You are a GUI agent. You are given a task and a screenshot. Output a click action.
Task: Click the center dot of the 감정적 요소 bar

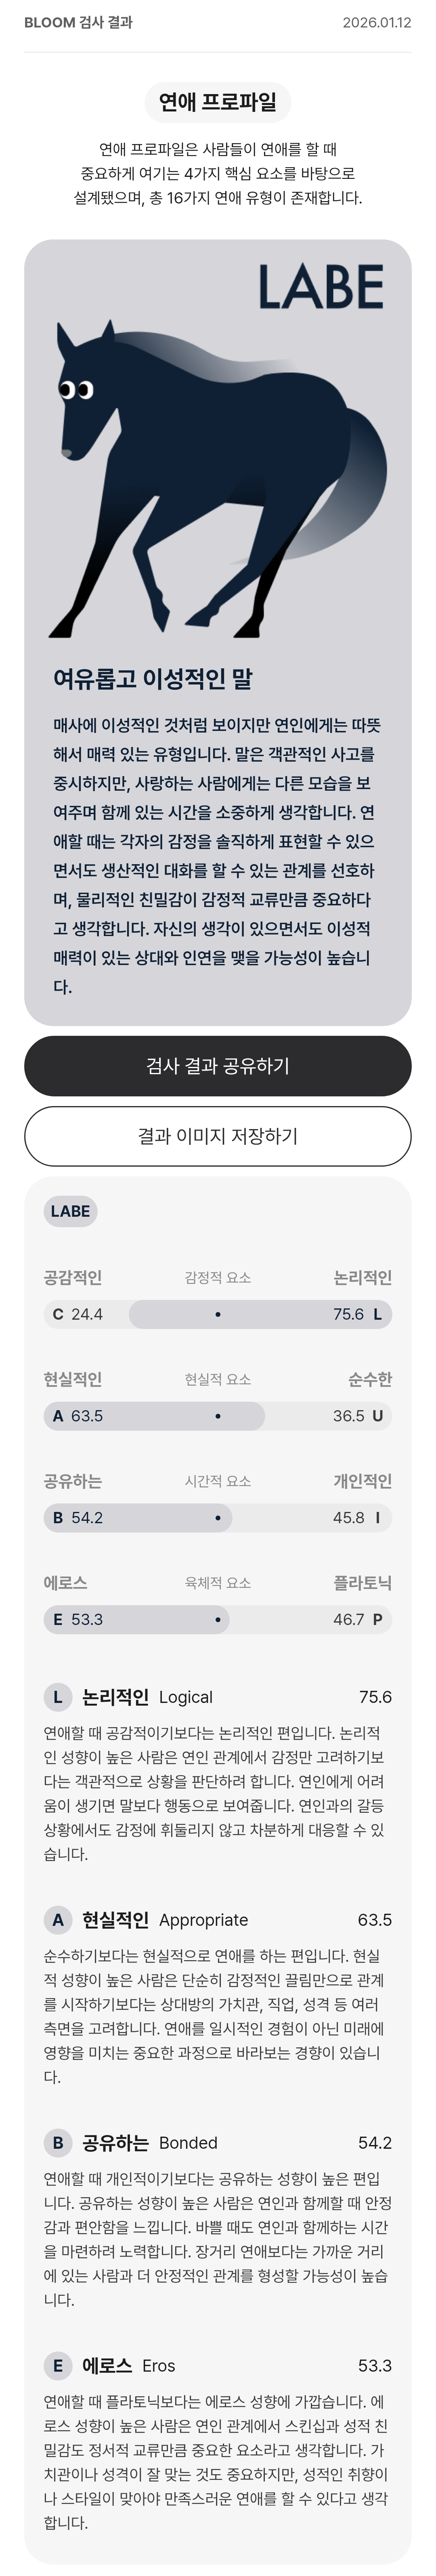tap(218, 1315)
